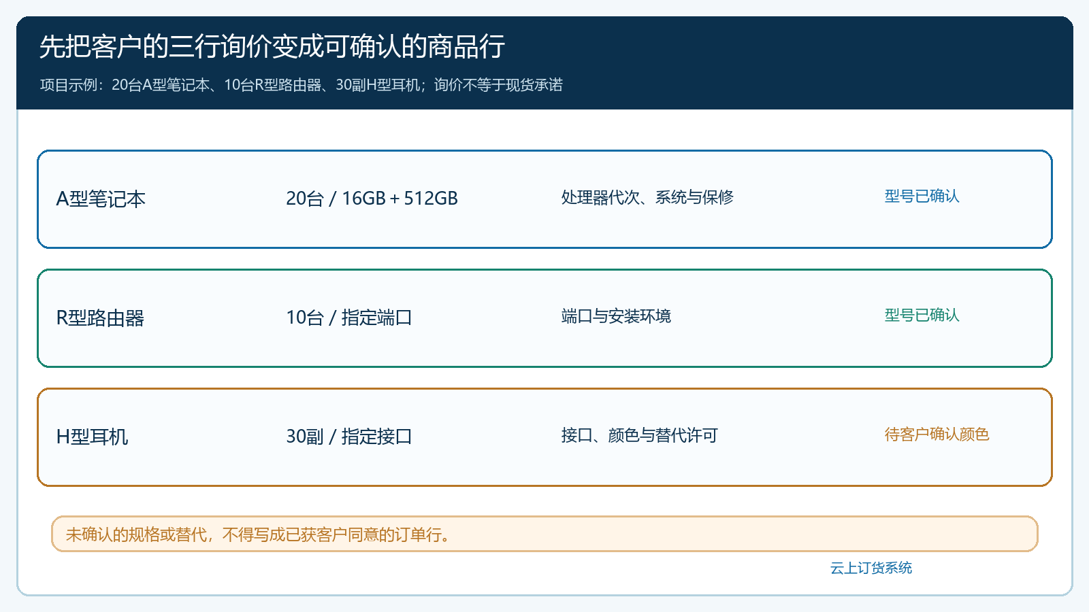The image size is (1089, 612).
Task: Click the warning note 未确认的规格或替代
Action: click(544, 534)
